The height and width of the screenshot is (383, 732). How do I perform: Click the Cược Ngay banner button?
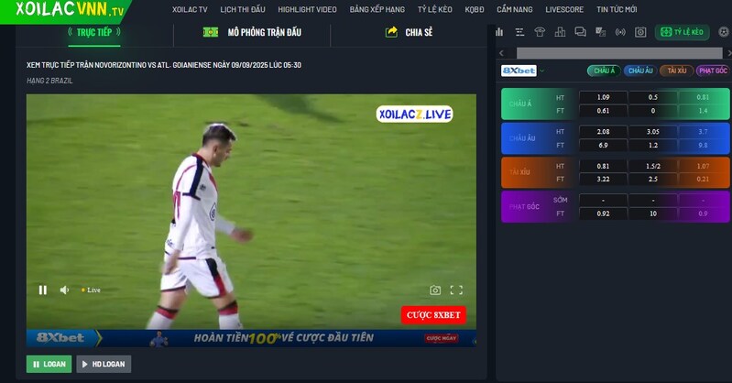442,338
